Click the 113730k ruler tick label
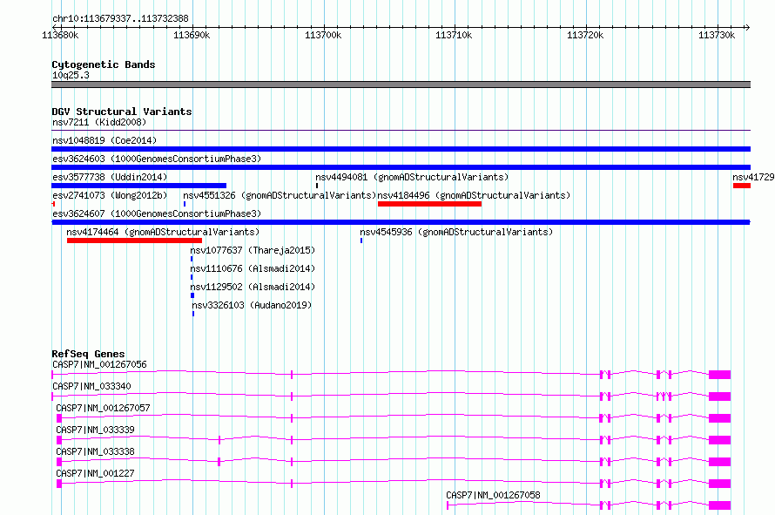This screenshot has width=775, height=515. [716, 35]
